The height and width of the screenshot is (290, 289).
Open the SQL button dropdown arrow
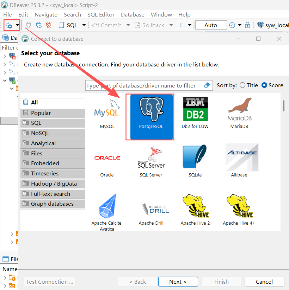coord(84,25)
